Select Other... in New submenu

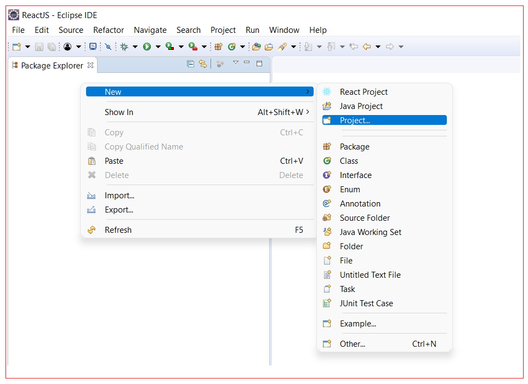coord(384,343)
